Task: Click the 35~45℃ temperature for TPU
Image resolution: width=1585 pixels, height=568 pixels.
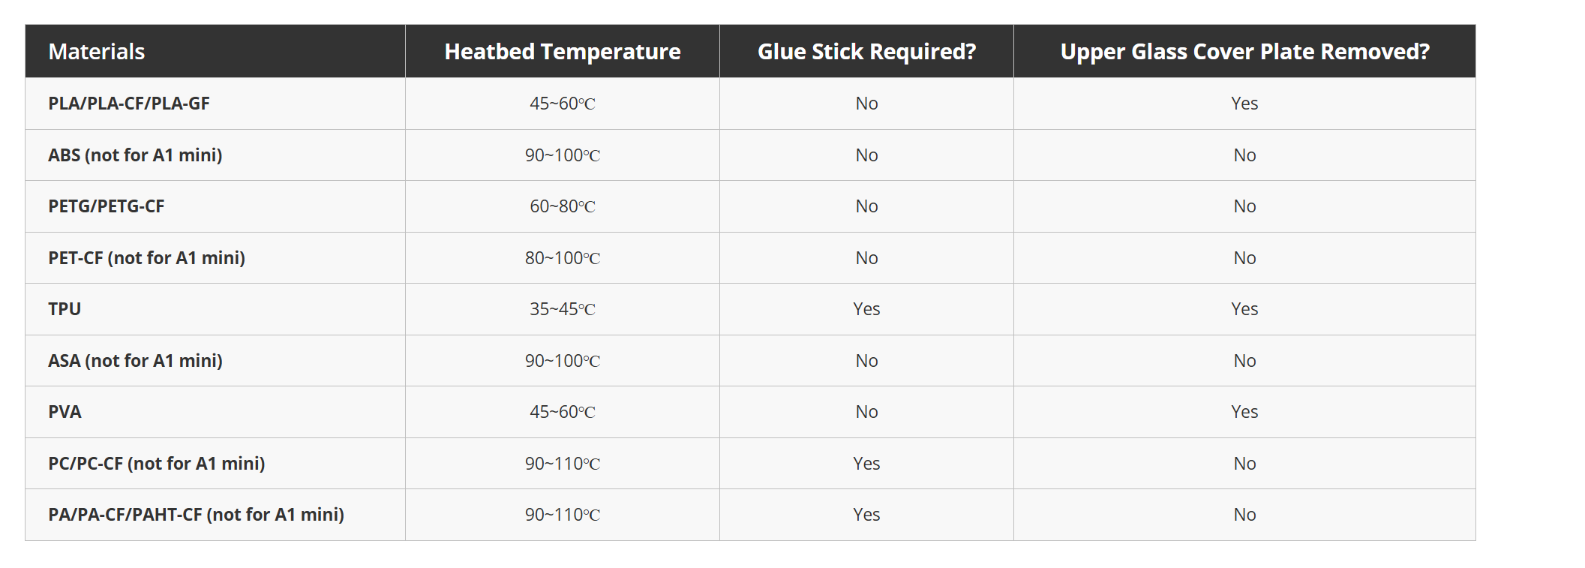Action: 563,309
